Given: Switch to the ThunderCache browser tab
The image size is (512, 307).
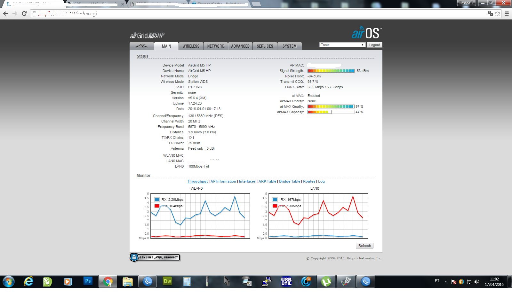Looking at the screenshot, I should coord(220,4).
